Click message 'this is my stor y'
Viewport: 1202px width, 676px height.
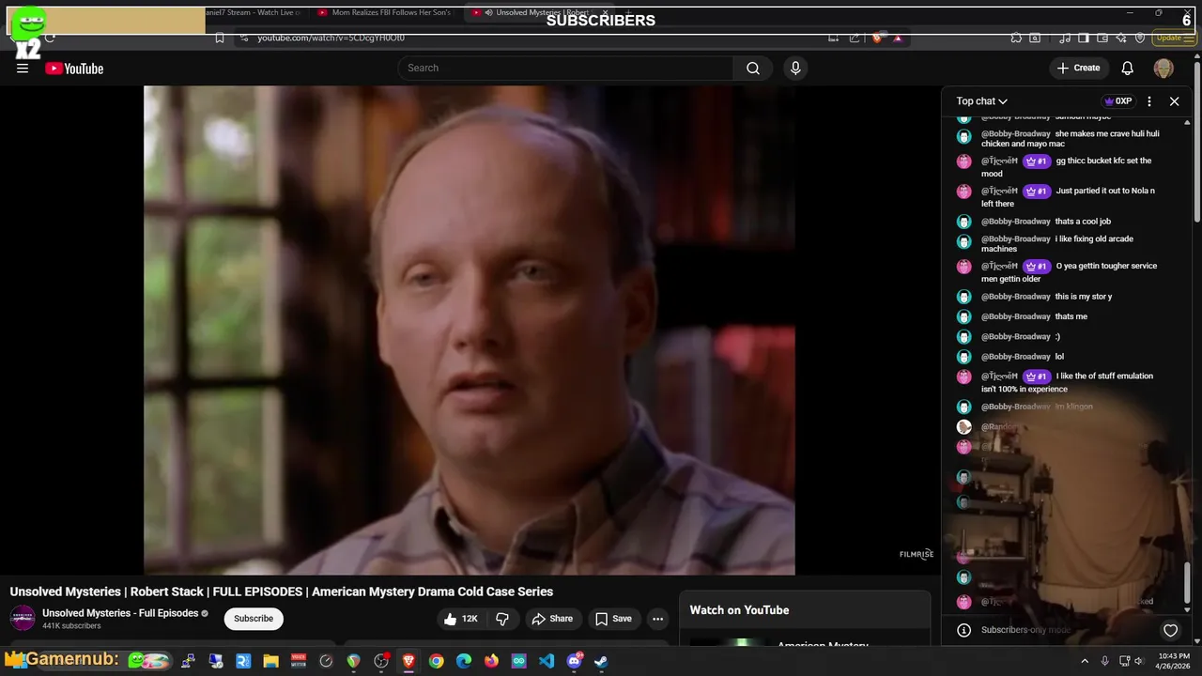1084,297
